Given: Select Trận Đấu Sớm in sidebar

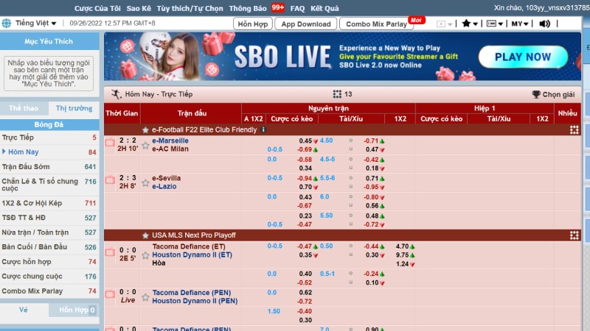Looking at the screenshot, I should (49, 167).
